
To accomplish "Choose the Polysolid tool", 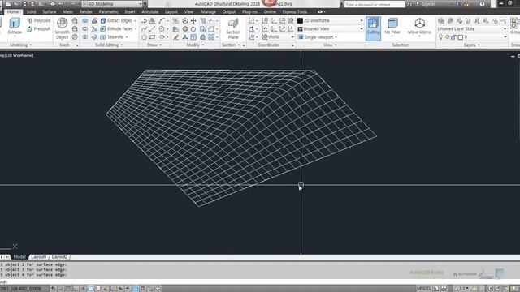I will [x=39, y=20].
